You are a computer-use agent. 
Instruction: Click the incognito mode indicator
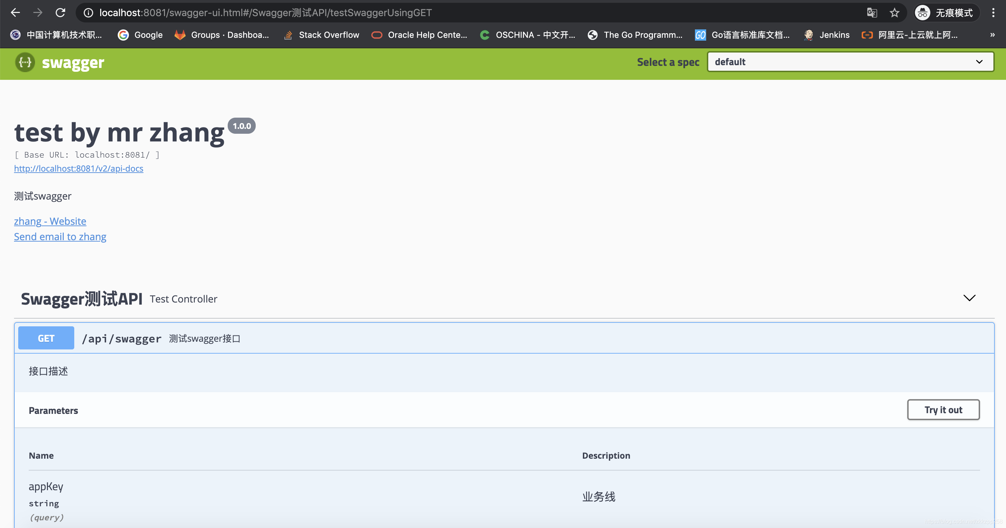(945, 13)
